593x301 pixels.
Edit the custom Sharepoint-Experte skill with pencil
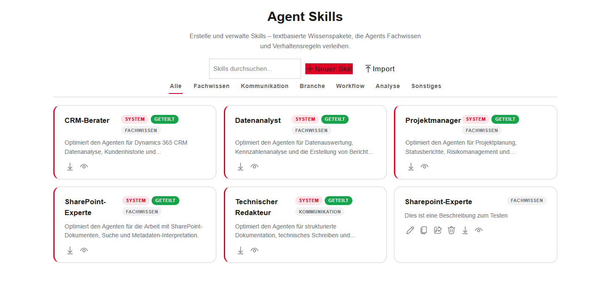[x=410, y=230]
